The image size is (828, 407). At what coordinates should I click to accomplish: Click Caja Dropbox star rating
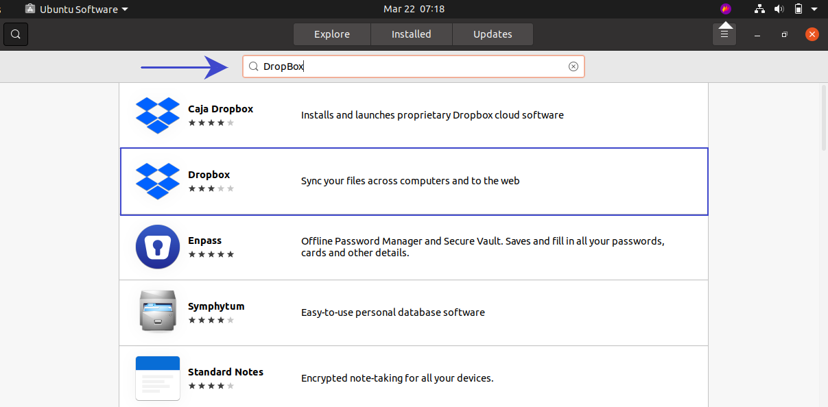[211, 123]
